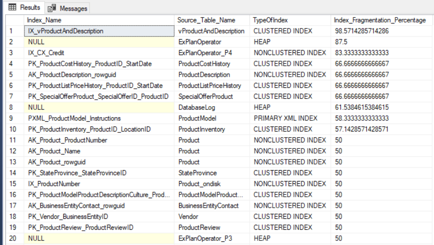Click Index_Fragmentation_Percentage column header
The height and width of the screenshot is (245, 434).
(x=381, y=20)
